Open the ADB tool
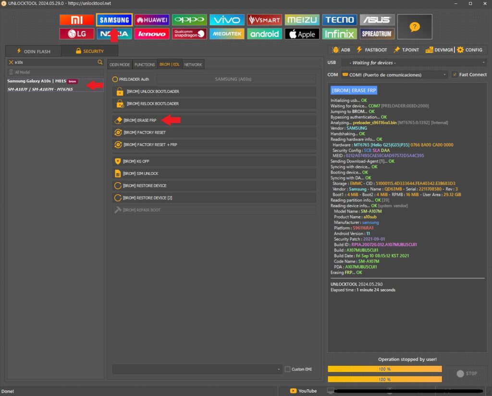Image resolution: width=492 pixels, height=396 pixels. click(341, 50)
